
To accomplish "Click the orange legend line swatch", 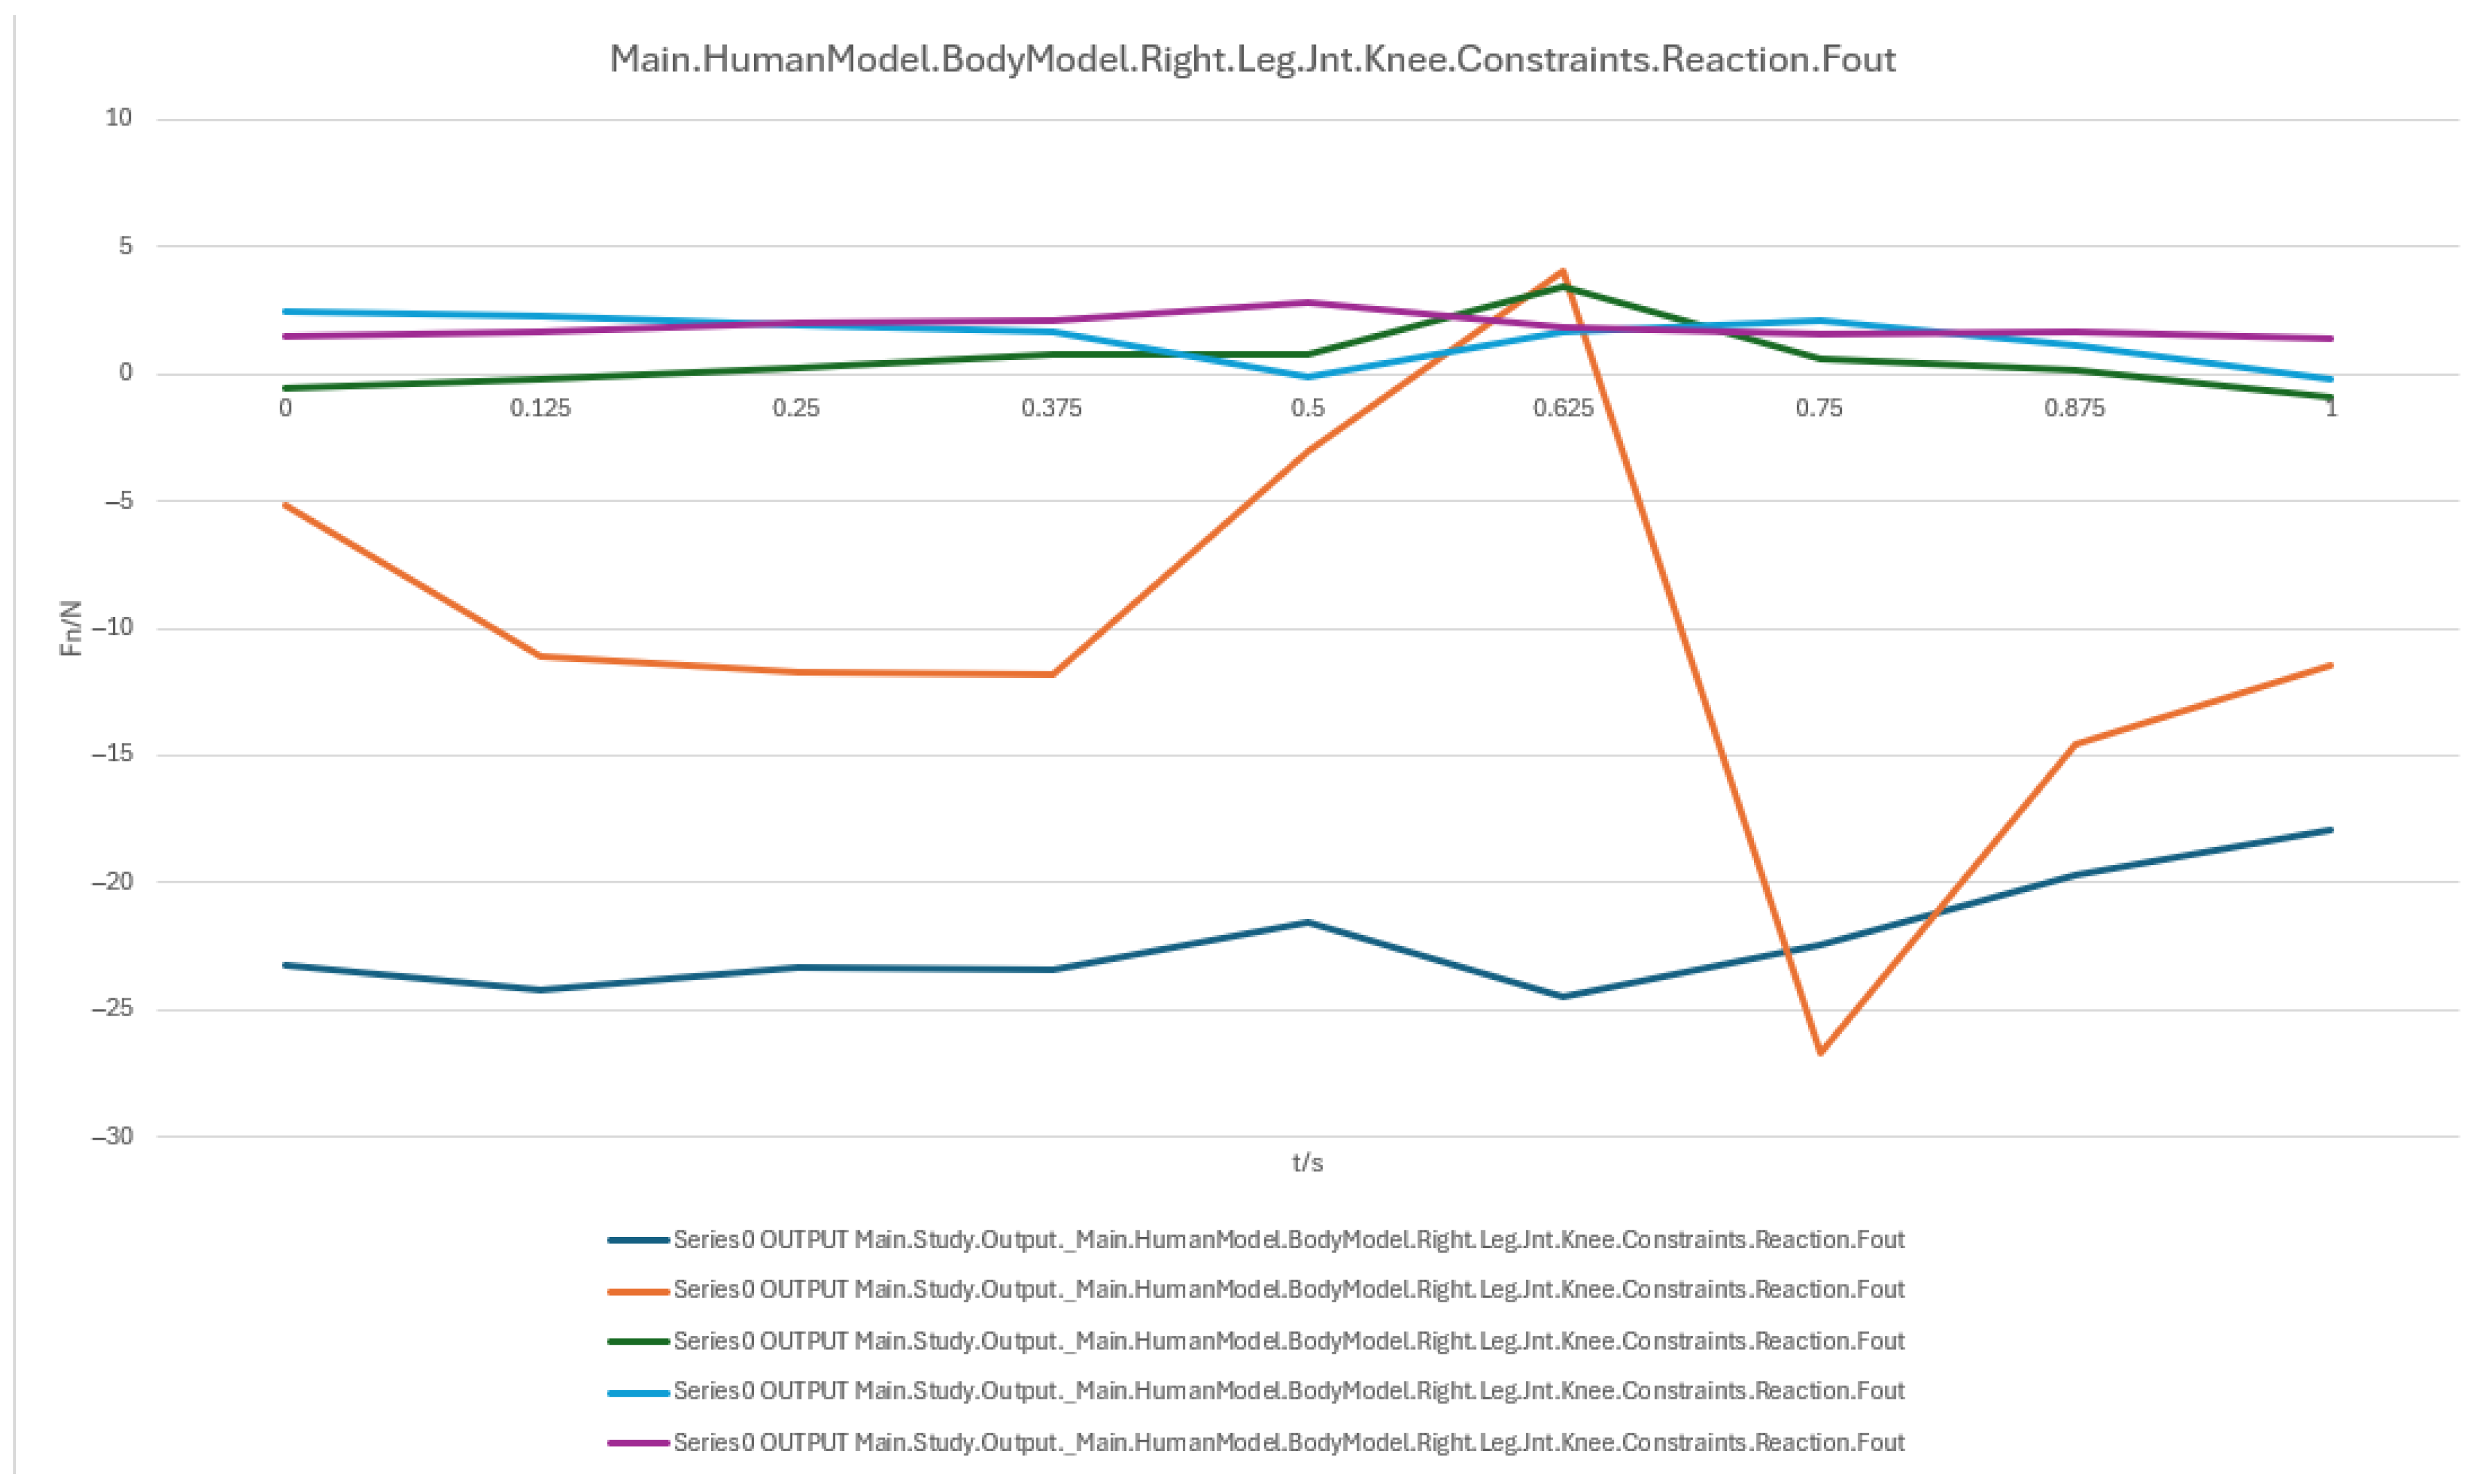I will coord(638,1290).
